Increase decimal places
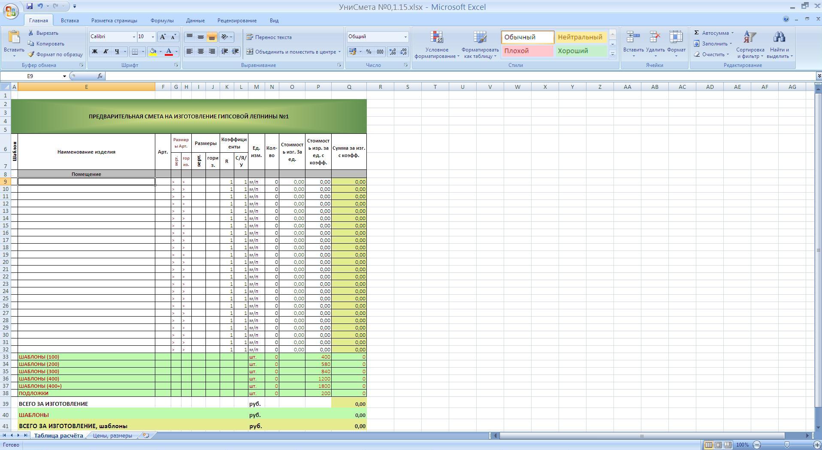 tap(393, 51)
